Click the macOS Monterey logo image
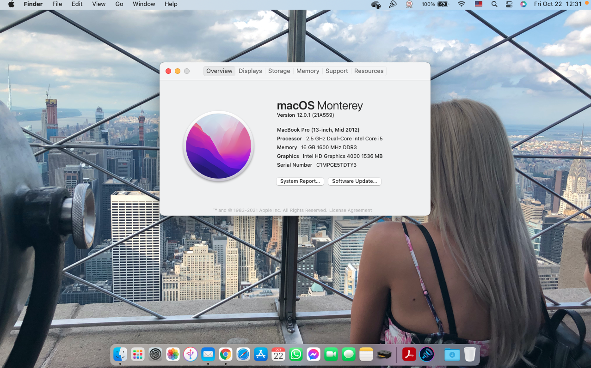This screenshot has width=591, height=368. click(x=219, y=146)
